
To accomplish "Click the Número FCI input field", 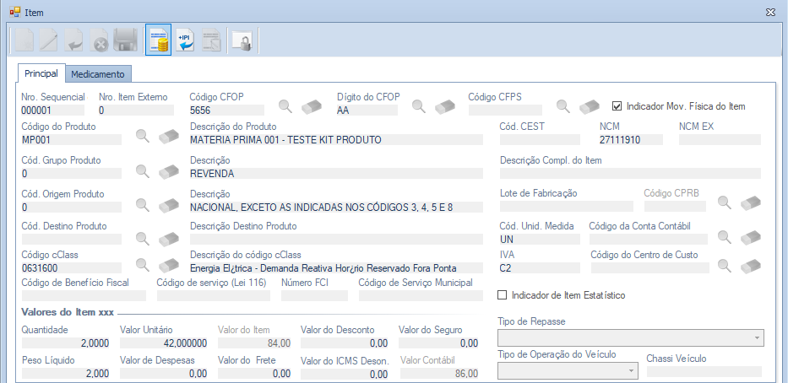I will [x=314, y=295].
